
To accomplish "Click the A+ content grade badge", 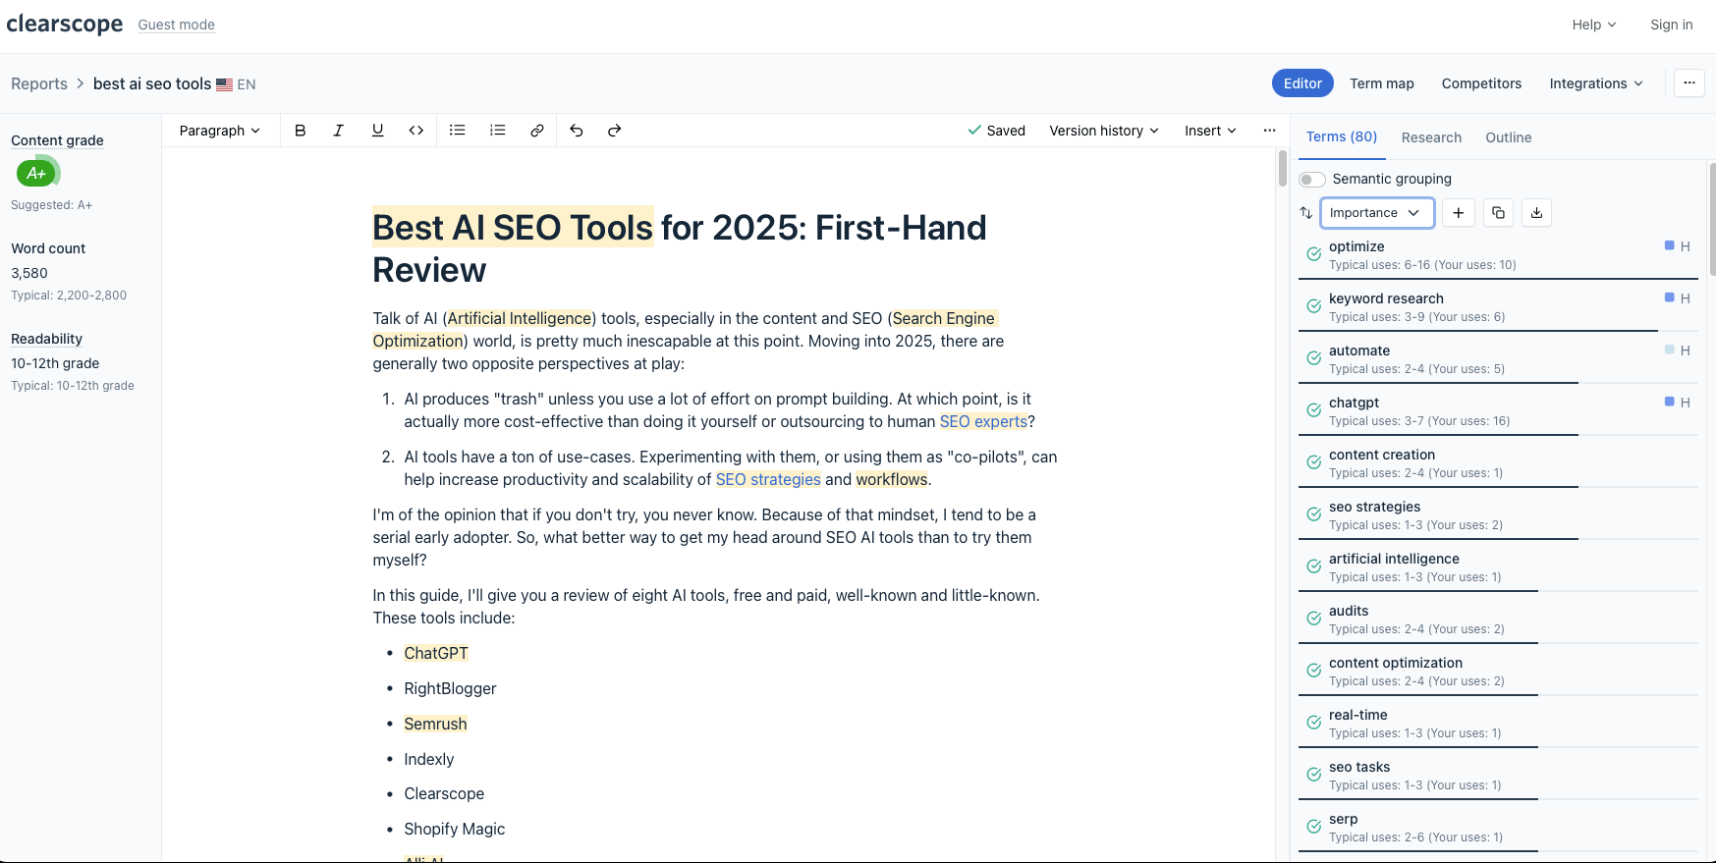I will click(x=36, y=173).
